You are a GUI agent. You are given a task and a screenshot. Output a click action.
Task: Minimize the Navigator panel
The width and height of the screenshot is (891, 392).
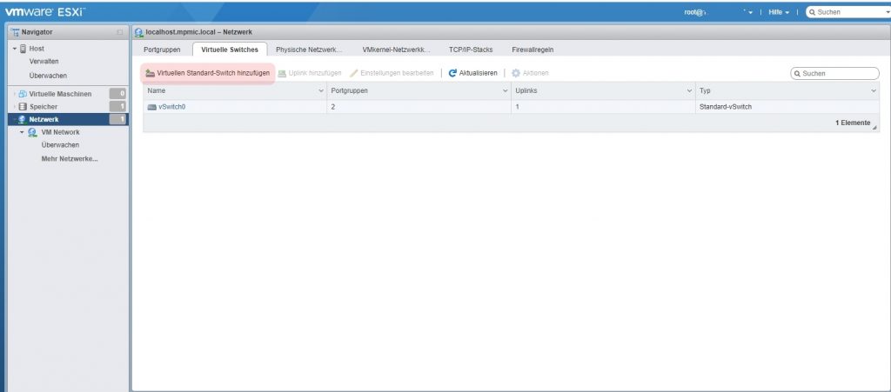tap(119, 33)
